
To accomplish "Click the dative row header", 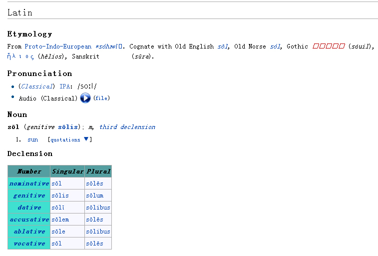I will coord(29,207).
